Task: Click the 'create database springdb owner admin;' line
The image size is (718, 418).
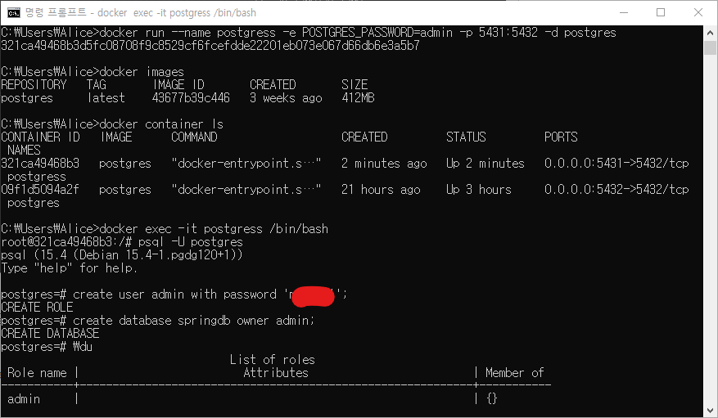Action: 158,321
